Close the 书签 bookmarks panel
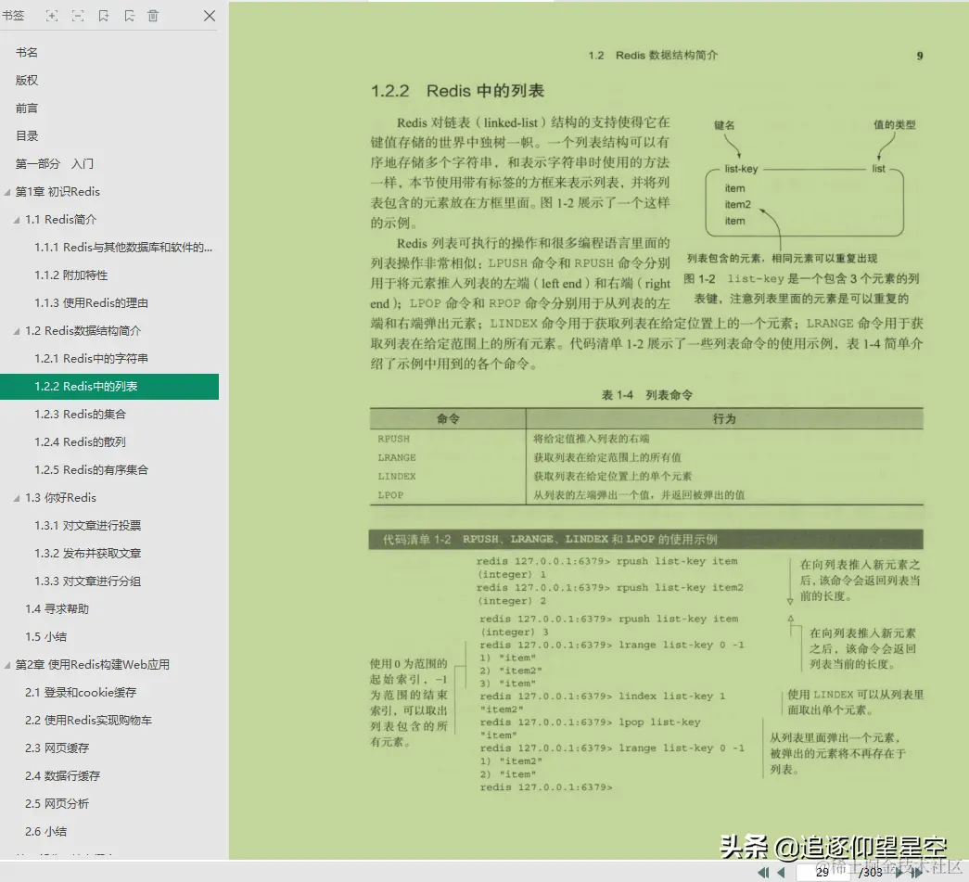The width and height of the screenshot is (969, 882). pos(210,16)
